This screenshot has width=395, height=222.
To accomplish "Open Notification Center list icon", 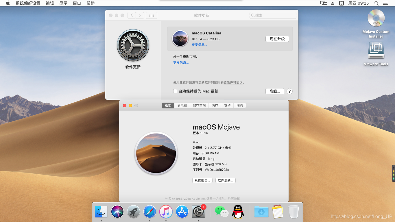I will [385, 3].
